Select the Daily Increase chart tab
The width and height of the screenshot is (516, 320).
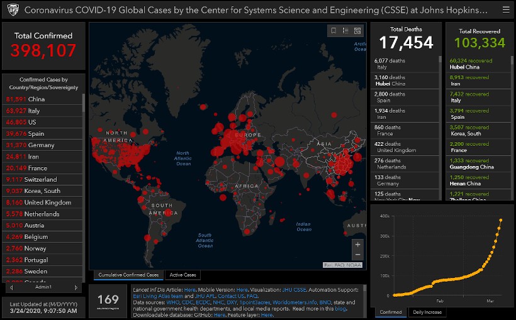point(427,312)
